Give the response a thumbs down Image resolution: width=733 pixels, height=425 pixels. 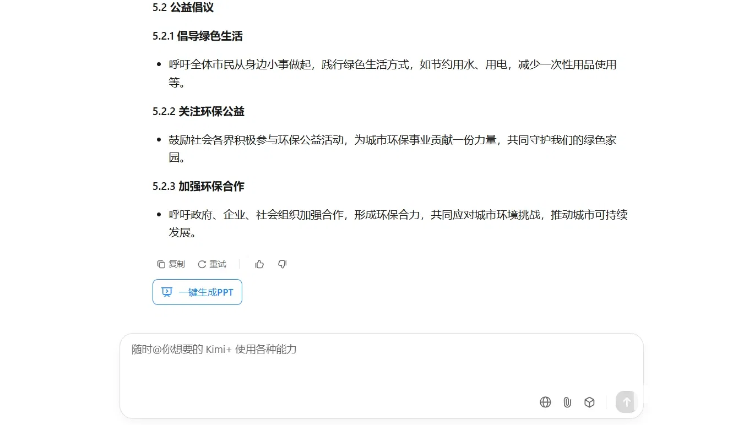(x=283, y=264)
